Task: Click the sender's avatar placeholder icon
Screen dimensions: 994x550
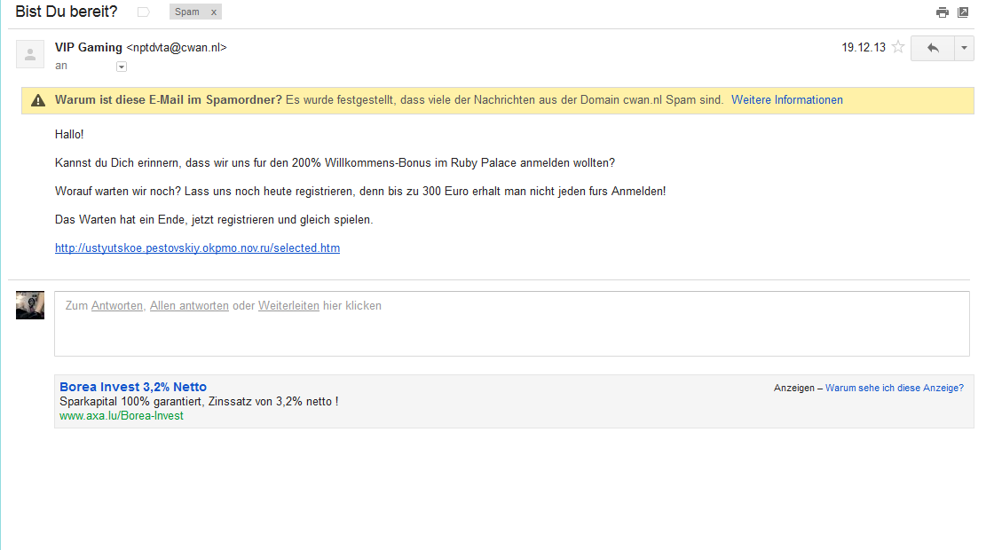Action: click(x=30, y=54)
